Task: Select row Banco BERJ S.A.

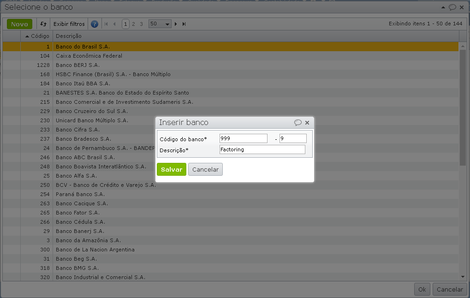Action: click(231, 65)
